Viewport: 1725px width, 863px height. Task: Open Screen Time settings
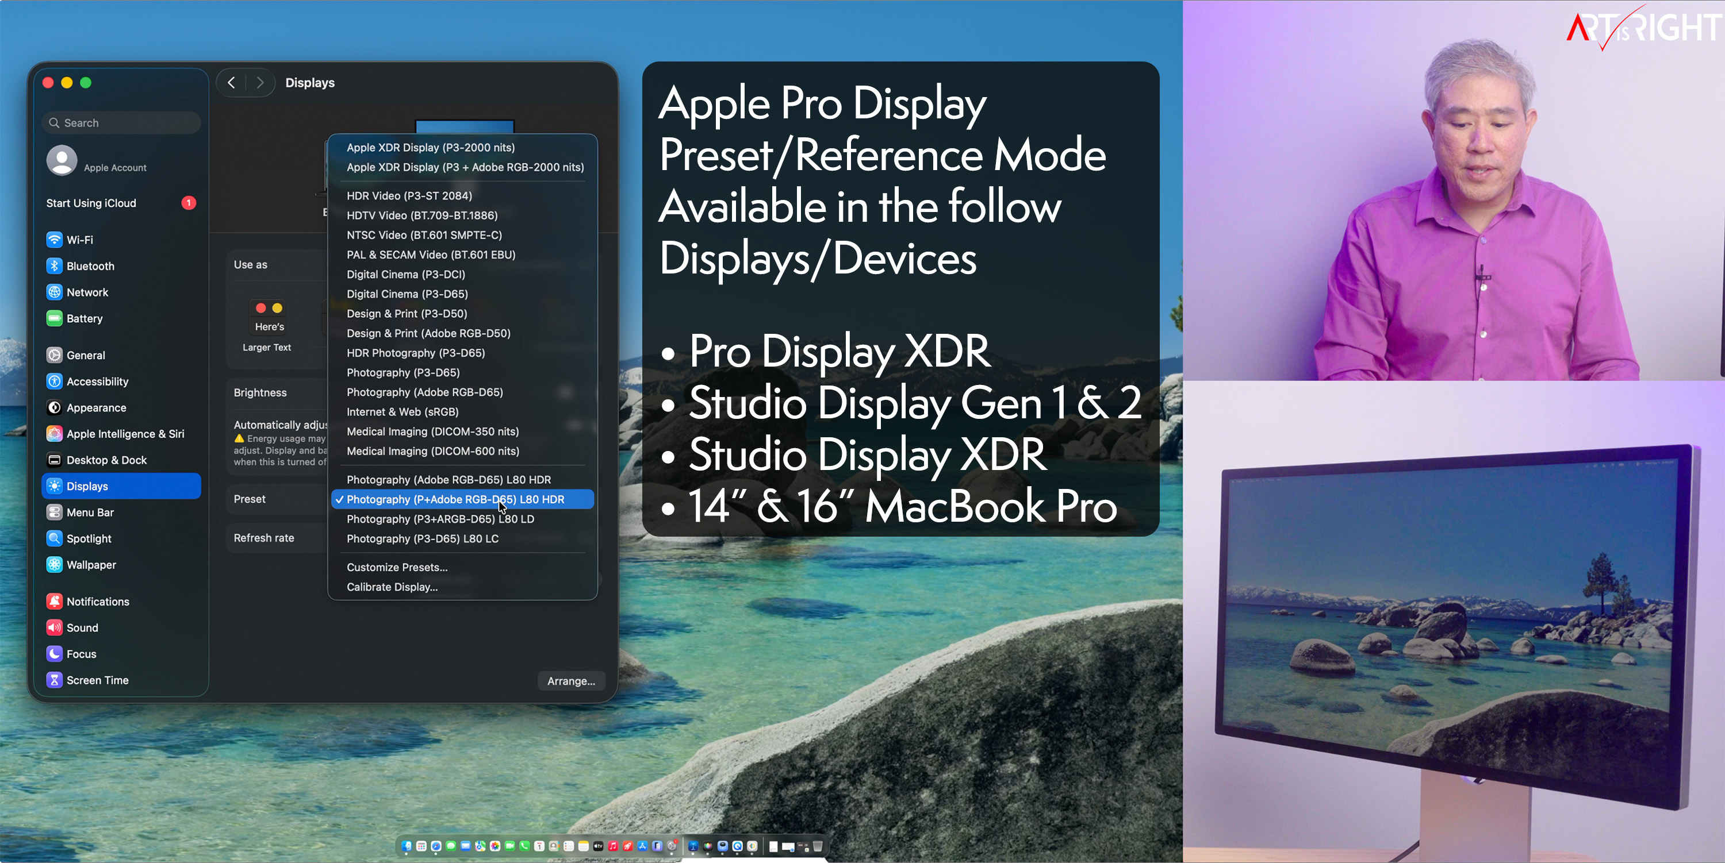pos(121,680)
